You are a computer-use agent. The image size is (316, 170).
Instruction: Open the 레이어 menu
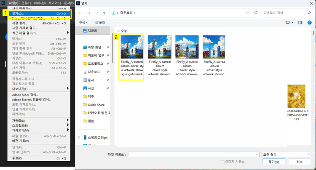coord(55,3)
